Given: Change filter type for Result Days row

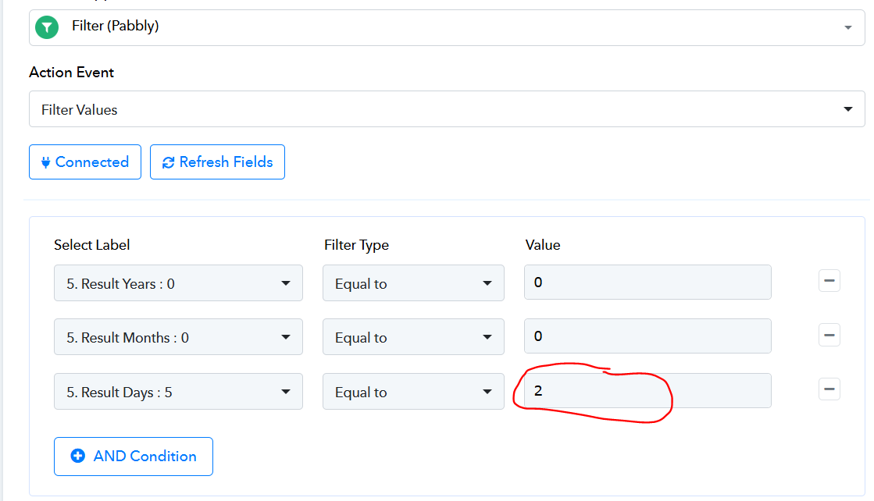Looking at the screenshot, I should (x=413, y=392).
